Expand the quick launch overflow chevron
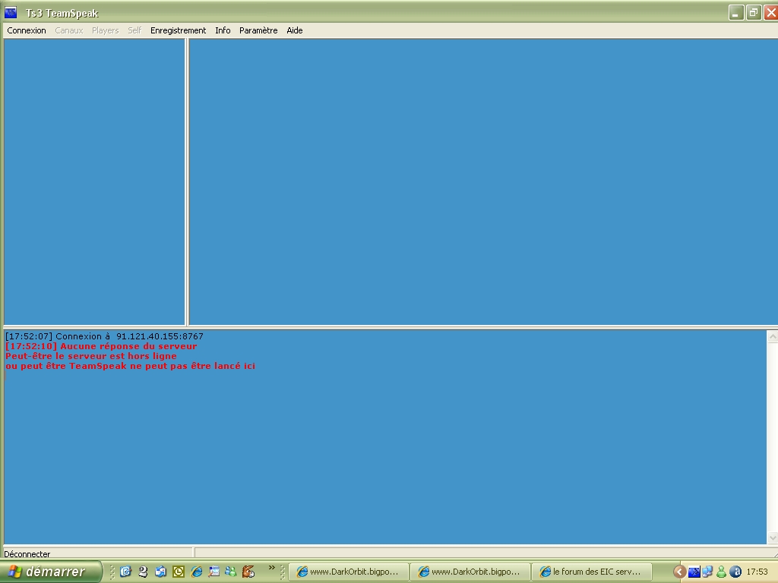Screen dimensions: 778x583 pyautogui.click(x=271, y=568)
